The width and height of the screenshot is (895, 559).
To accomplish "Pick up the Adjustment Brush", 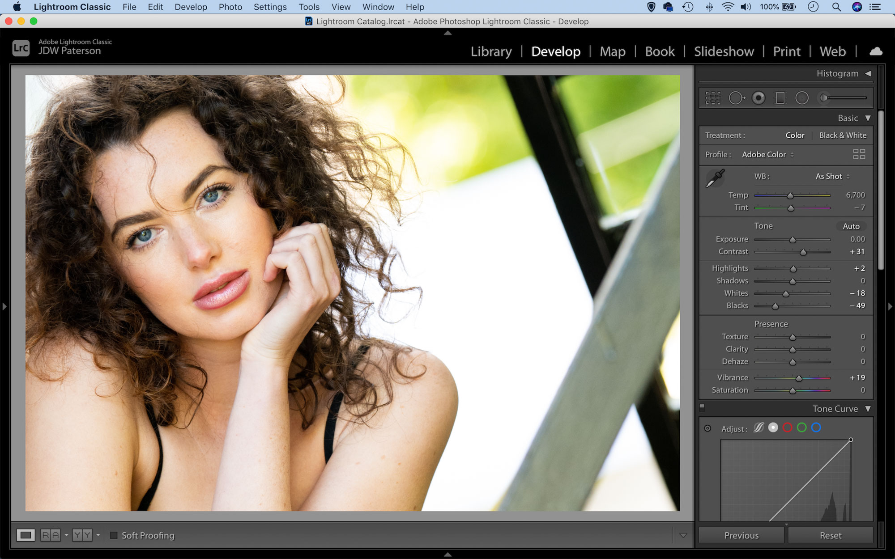I will (825, 97).
